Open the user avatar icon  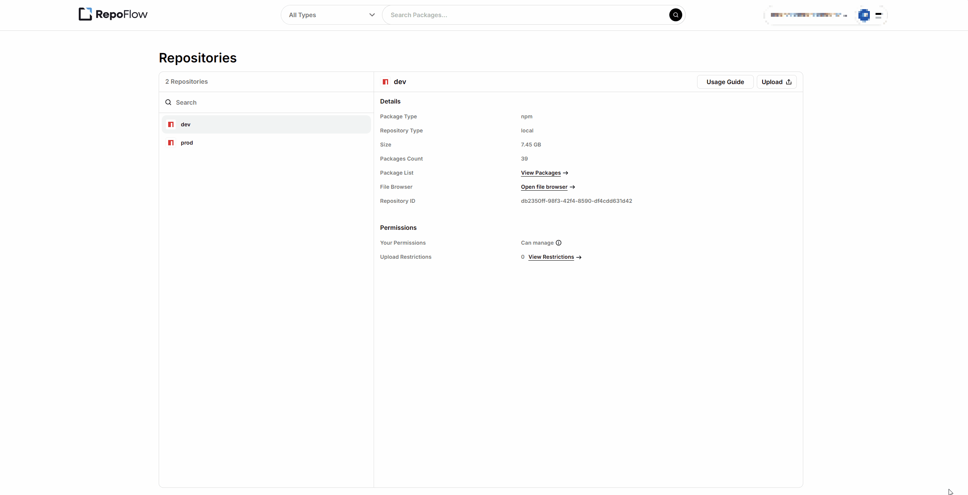pos(864,15)
